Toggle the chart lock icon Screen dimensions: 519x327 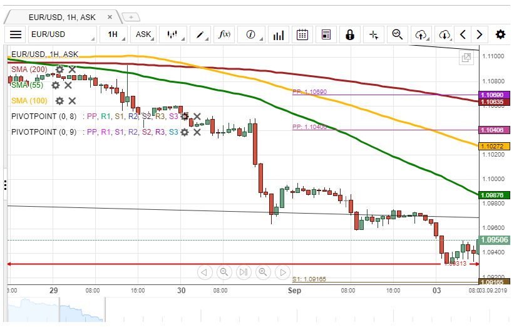tap(350, 34)
